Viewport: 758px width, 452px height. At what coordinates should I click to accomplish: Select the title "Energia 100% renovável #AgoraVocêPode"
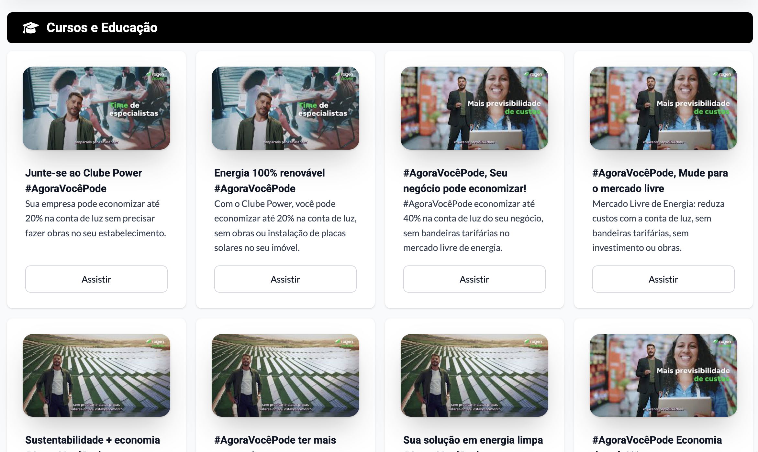270,181
